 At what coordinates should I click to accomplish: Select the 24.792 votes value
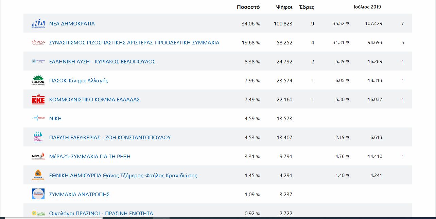click(x=284, y=62)
